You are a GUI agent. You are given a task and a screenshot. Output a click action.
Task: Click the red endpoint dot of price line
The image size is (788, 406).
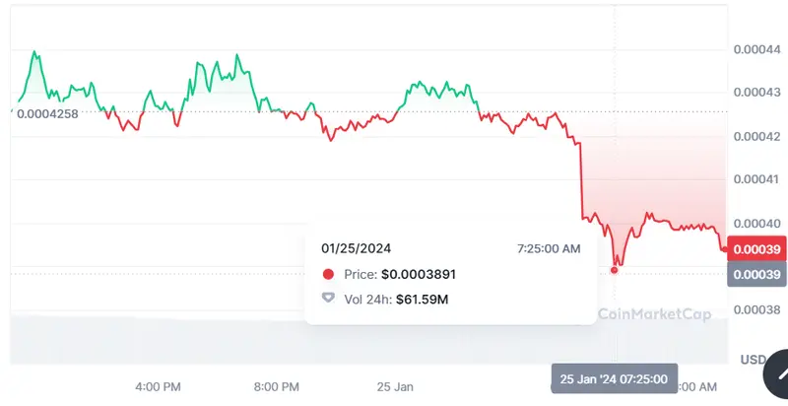[726, 248]
